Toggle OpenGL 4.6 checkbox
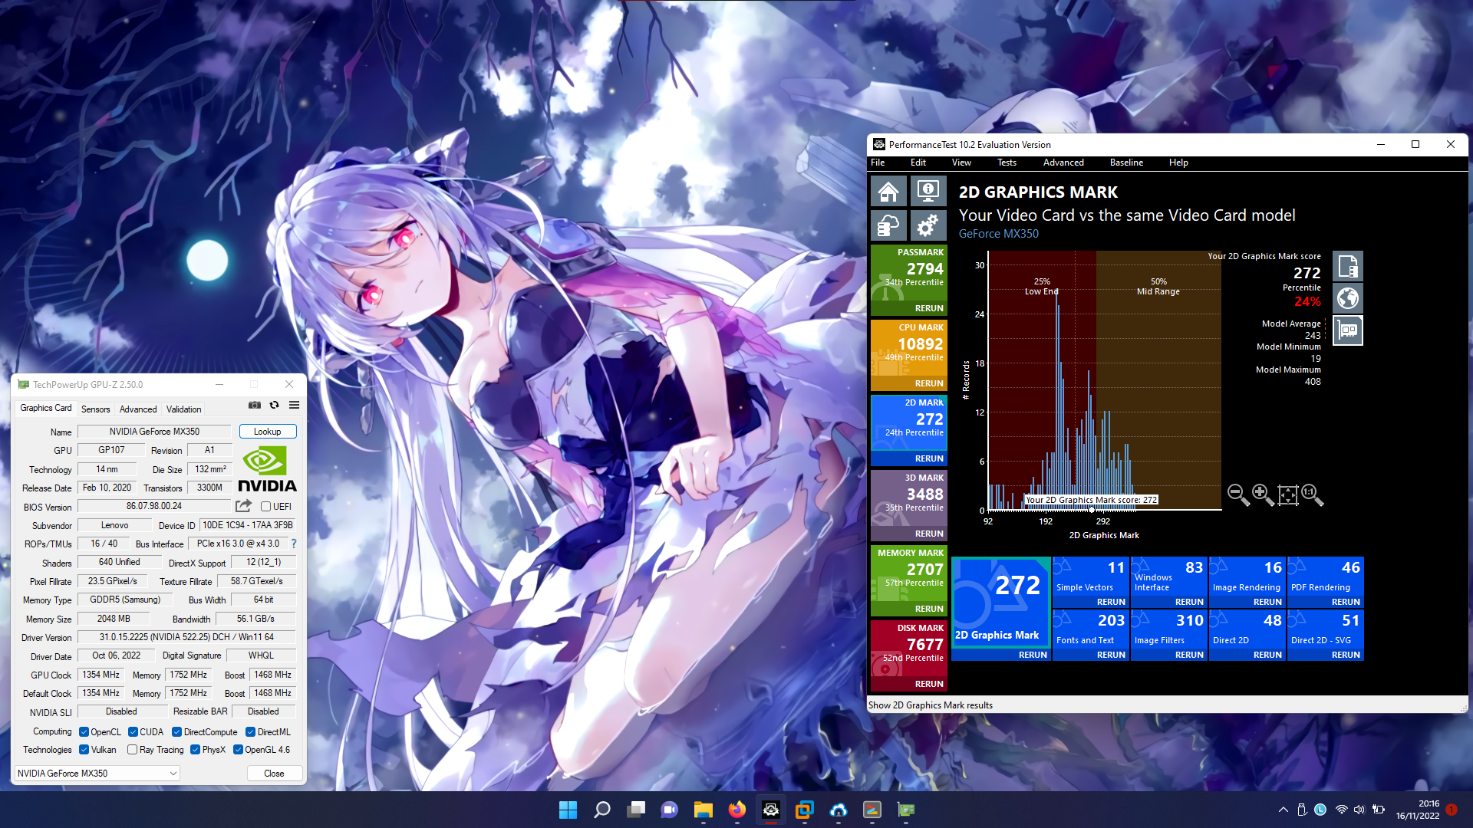Image resolution: width=1473 pixels, height=828 pixels. [238, 750]
